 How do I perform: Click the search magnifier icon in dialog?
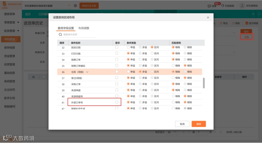[60, 35]
